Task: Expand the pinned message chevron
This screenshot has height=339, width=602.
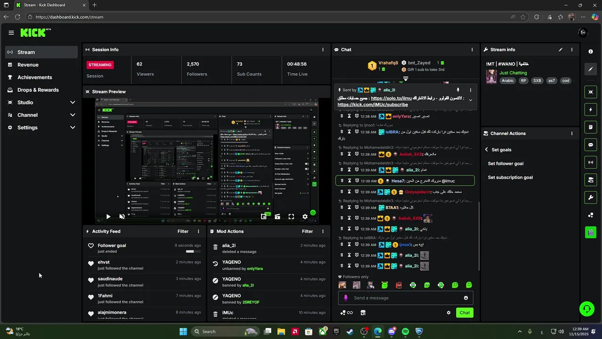Action: [x=470, y=100]
